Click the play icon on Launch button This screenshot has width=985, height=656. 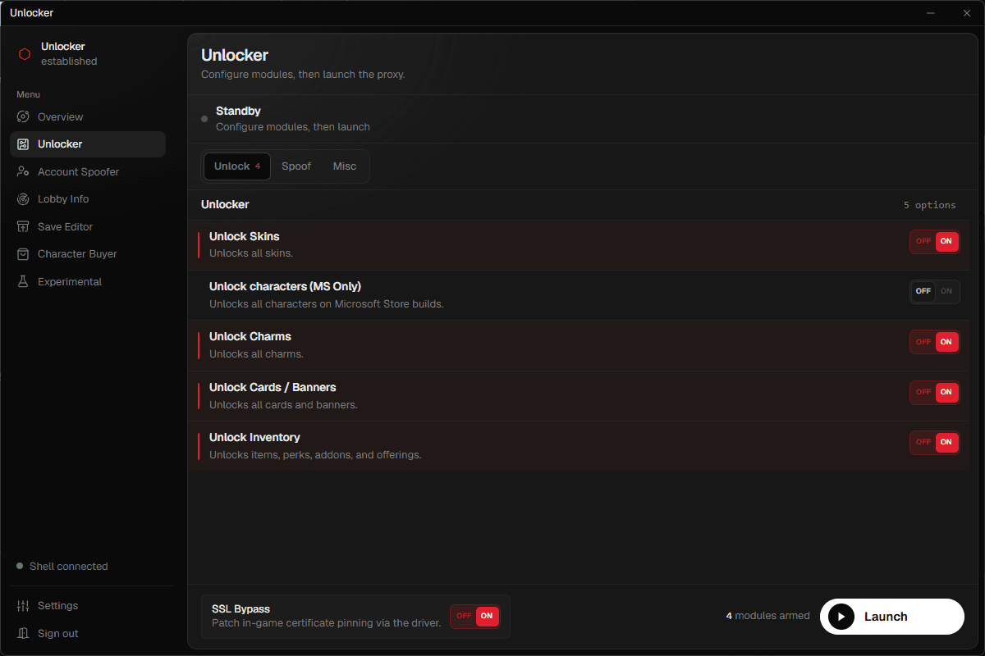click(x=841, y=617)
